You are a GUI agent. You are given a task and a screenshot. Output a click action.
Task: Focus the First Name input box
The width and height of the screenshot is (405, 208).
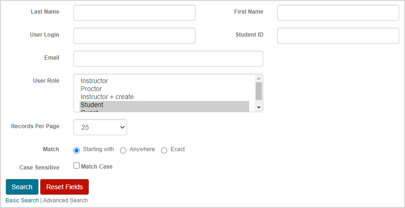(x=338, y=13)
